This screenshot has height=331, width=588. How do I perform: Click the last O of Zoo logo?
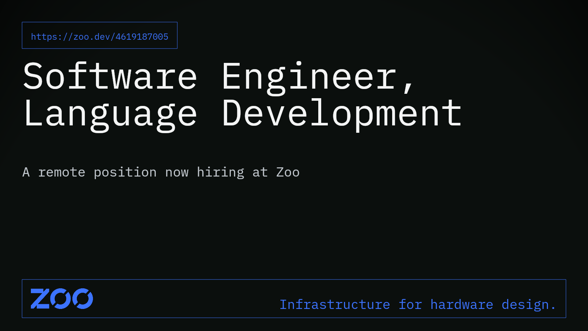[83, 299]
